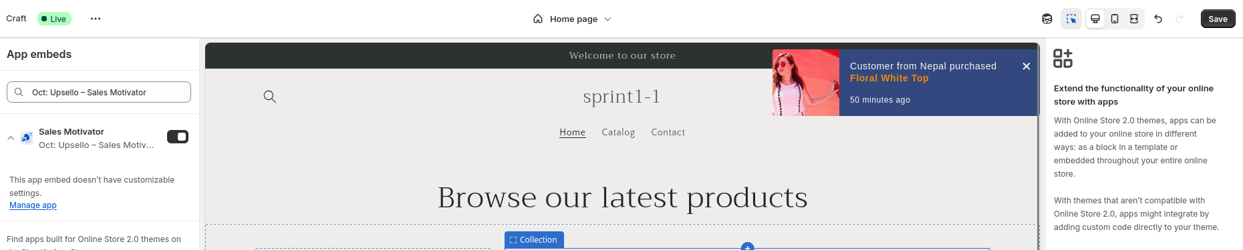Switch to mobile preview
This screenshot has height=250, width=1243.
click(x=1115, y=19)
